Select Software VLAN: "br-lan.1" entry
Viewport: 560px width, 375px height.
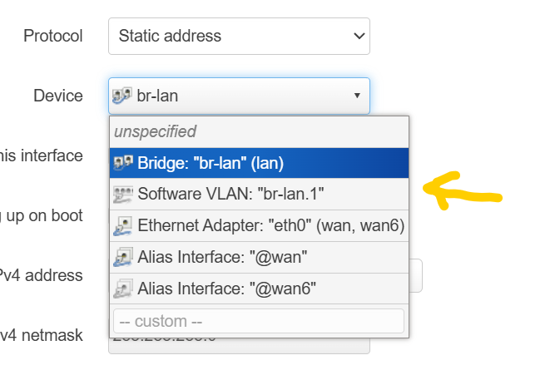[230, 195]
